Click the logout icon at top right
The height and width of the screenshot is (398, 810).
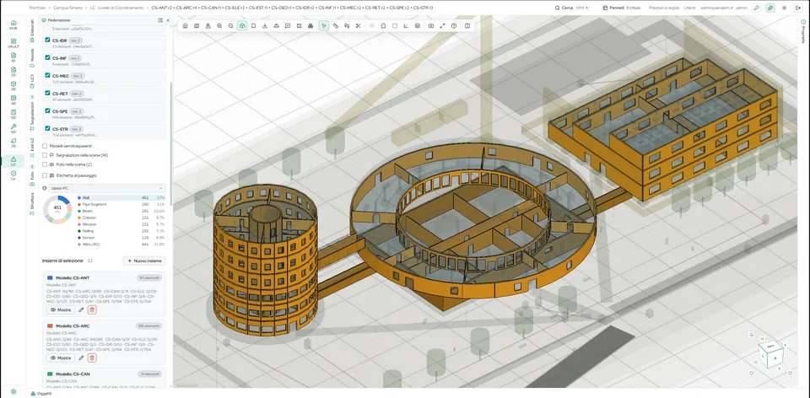coord(798,8)
